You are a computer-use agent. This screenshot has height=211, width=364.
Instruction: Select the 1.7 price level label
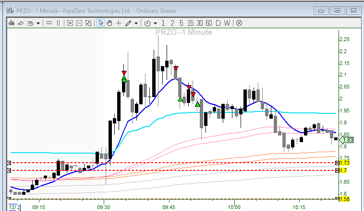point(343,170)
